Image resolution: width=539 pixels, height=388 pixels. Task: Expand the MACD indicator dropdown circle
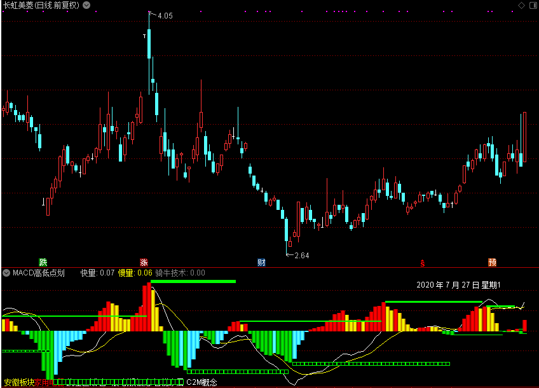(x=6, y=273)
